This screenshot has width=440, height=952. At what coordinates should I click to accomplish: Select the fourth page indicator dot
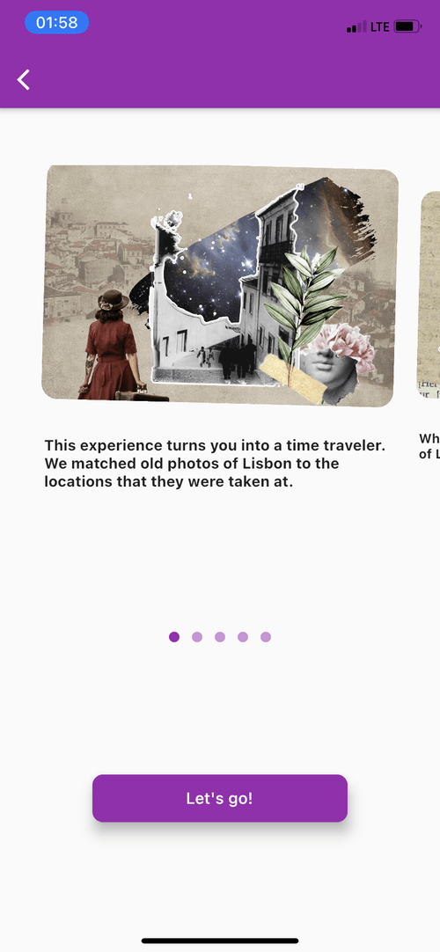point(243,636)
